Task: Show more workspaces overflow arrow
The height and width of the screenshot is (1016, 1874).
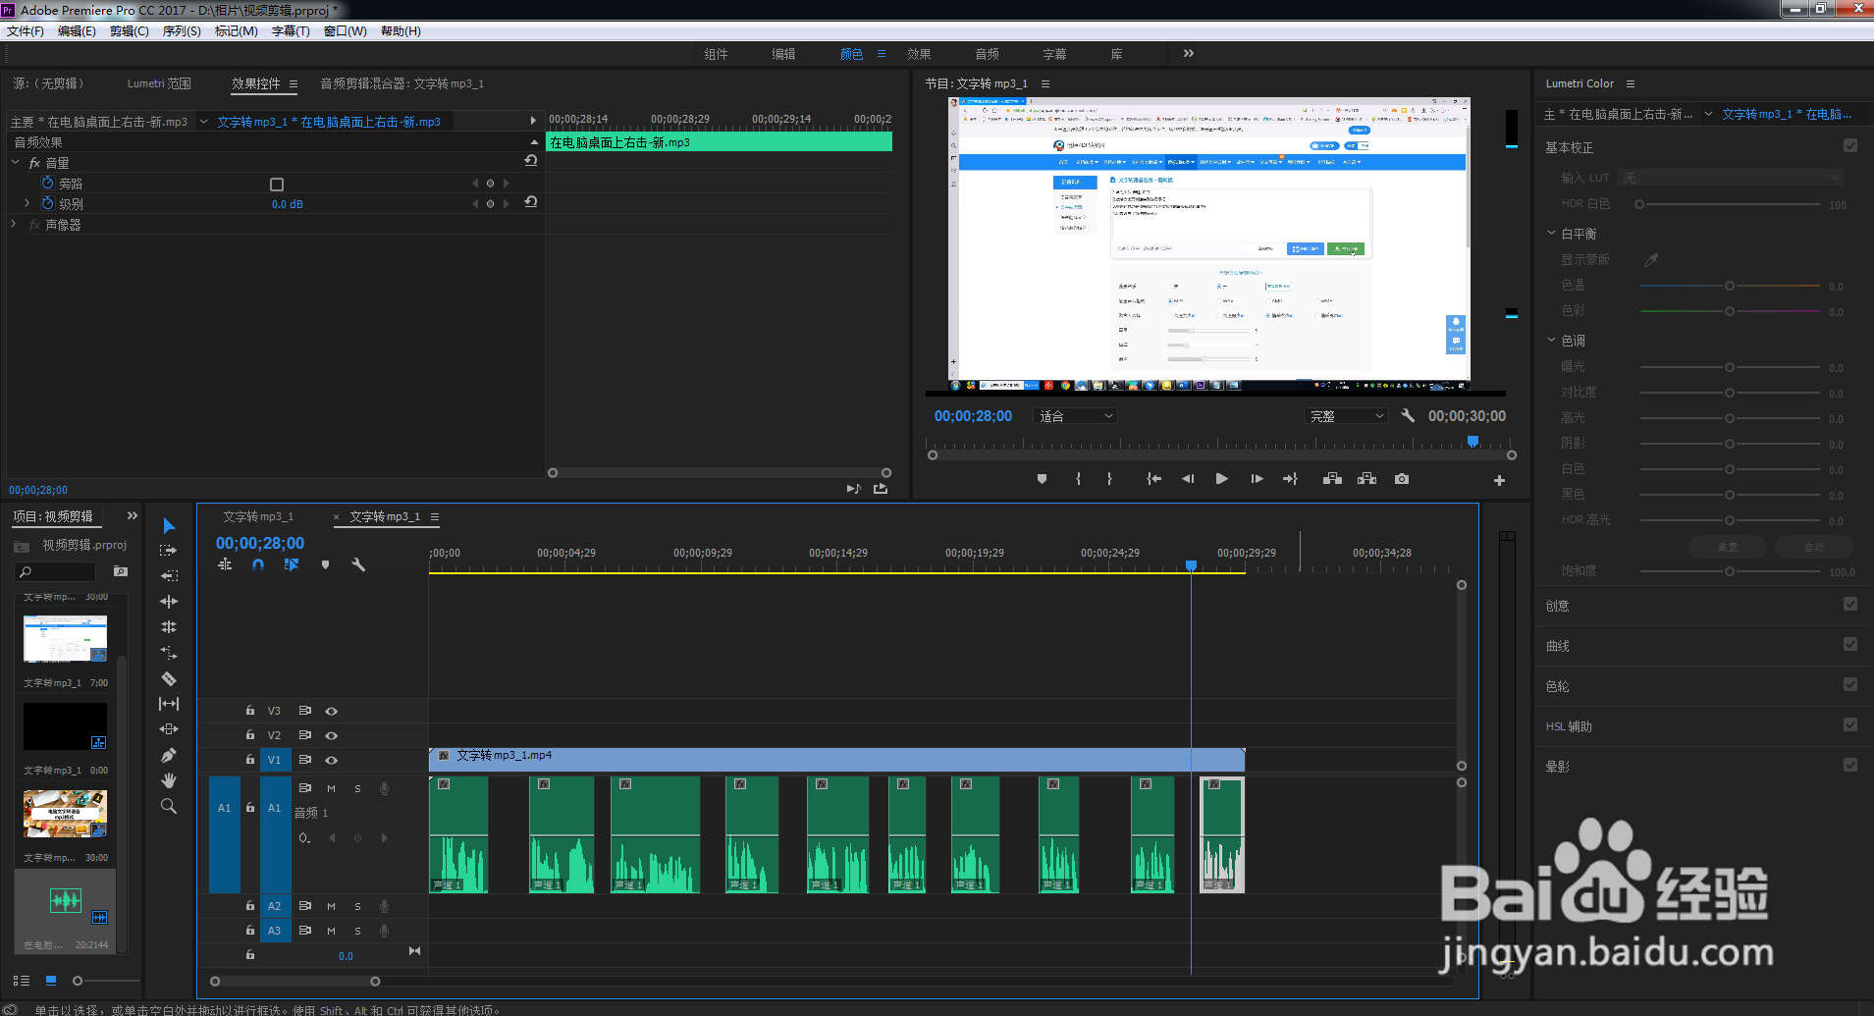Action: (x=1189, y=53)
